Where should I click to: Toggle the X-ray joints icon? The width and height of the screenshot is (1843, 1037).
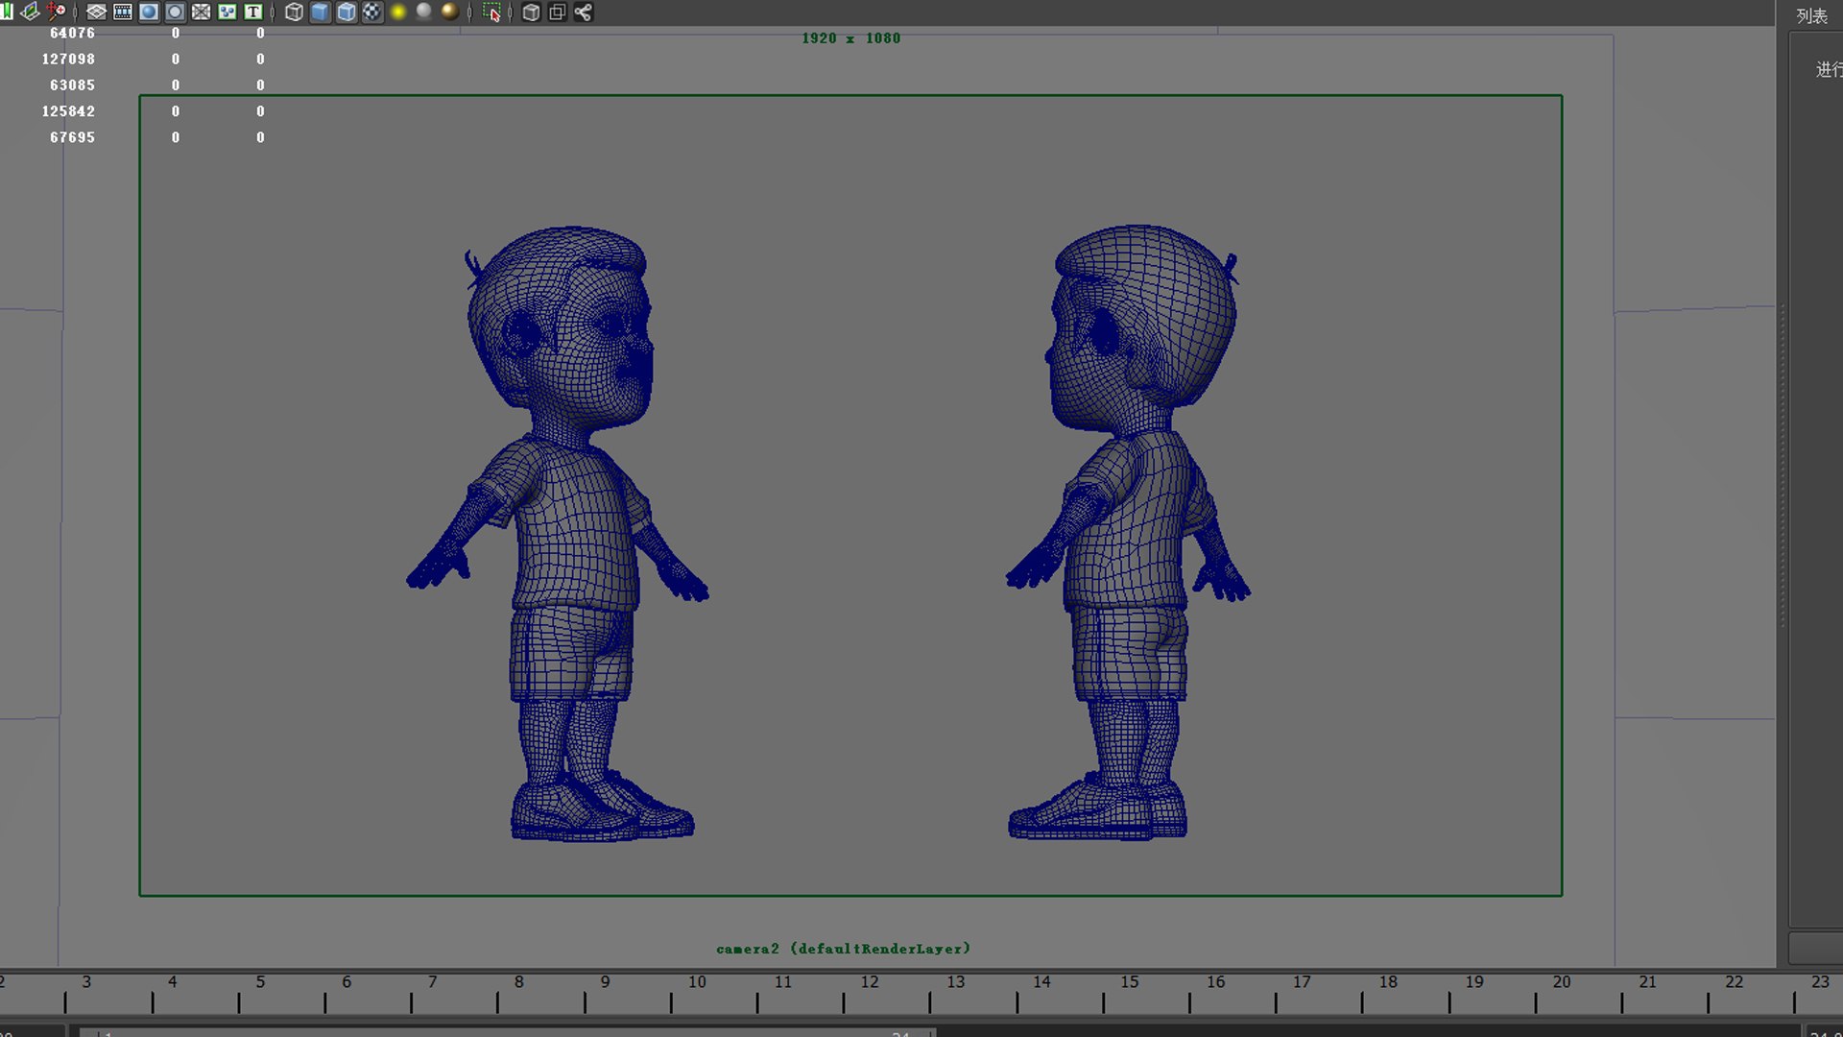click(x=583, y=12)
